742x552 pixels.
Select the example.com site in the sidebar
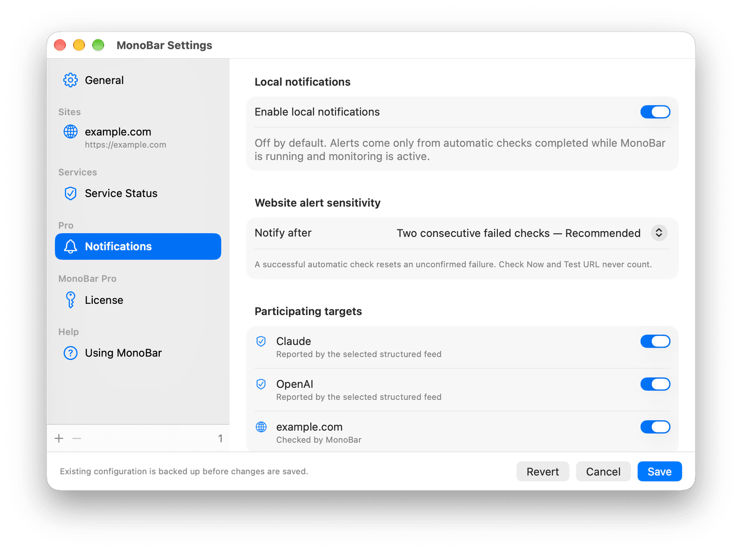coord(138,137)
